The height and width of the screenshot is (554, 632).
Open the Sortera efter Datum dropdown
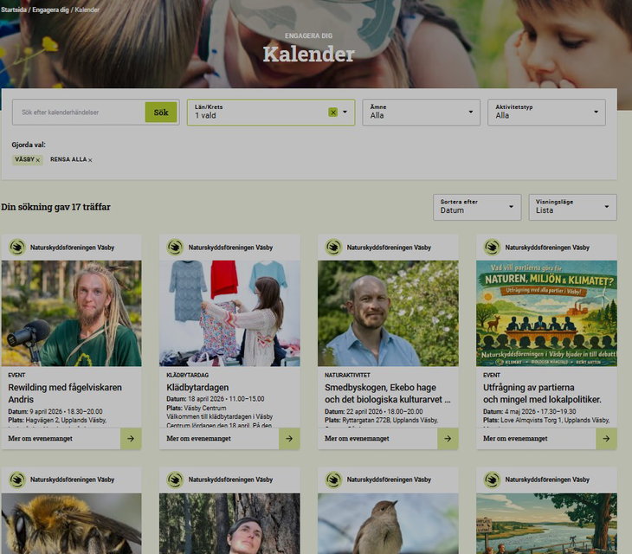[476, 207]
